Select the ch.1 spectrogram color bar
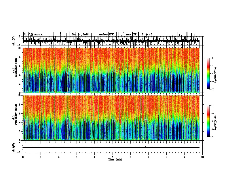The width and height of the screenshot is (228, 176). tap(208, 74)
